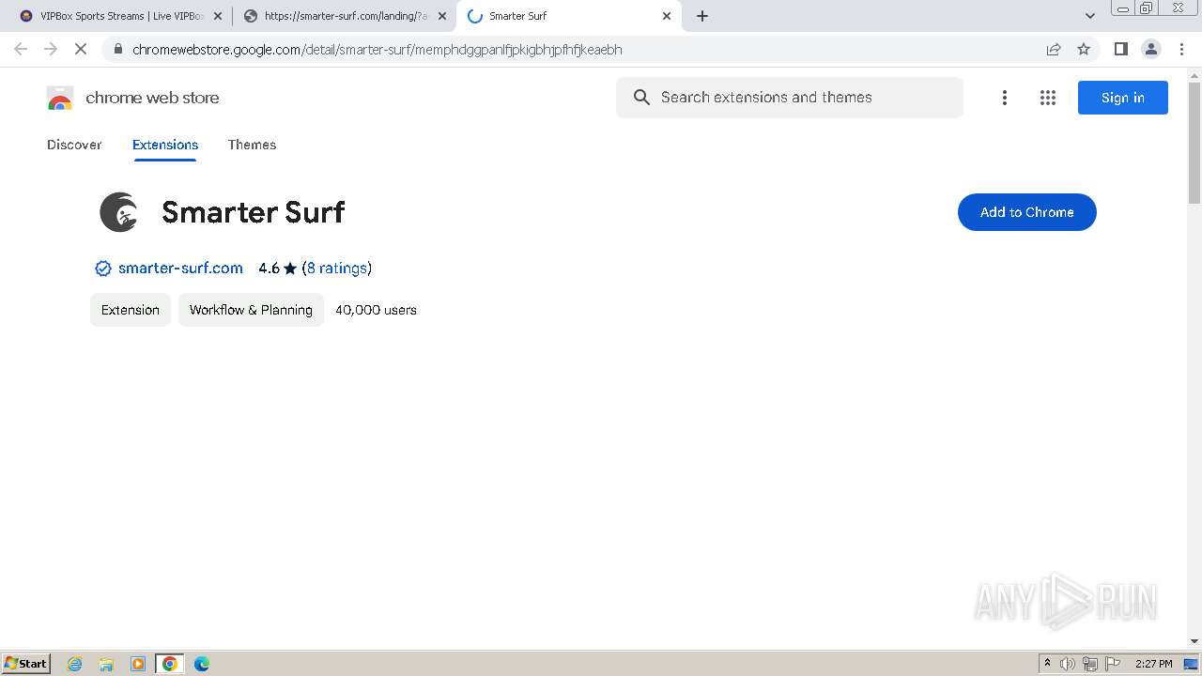Open the smarter-surf.com publisher link

[180, 269]
